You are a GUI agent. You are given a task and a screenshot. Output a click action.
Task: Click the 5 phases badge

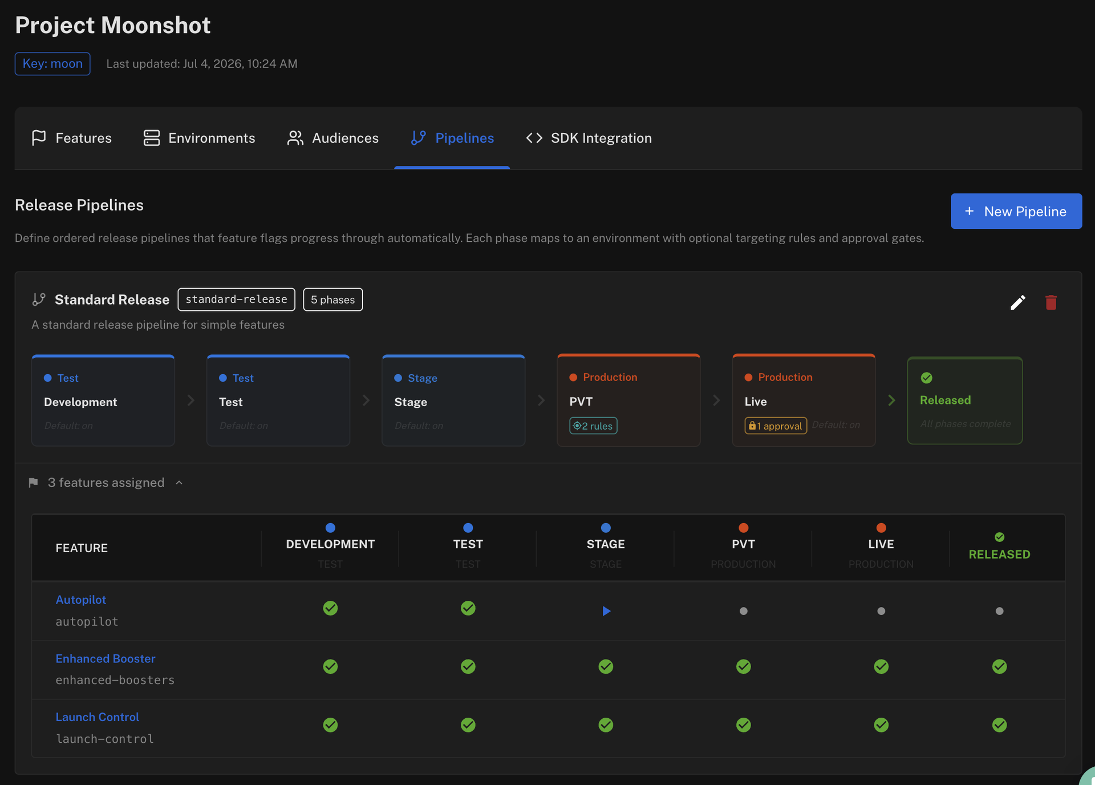pos(333,300)
